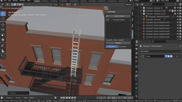The width and height of the screenshot is (182, 102).
Task: Select the Cursor tool
Action: [3, 19]
